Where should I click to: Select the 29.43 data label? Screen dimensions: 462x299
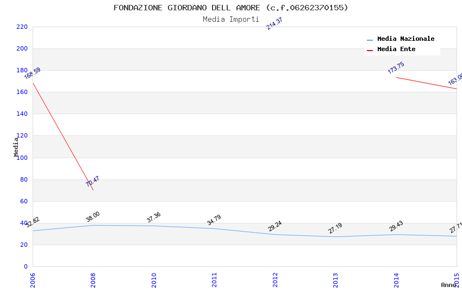[396, 226]
